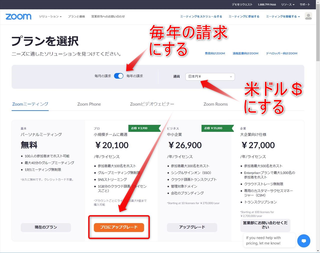The width and height of the screenshot is (320, 253).
Task: Click the 毎月の請求 label
Action: 103,76
